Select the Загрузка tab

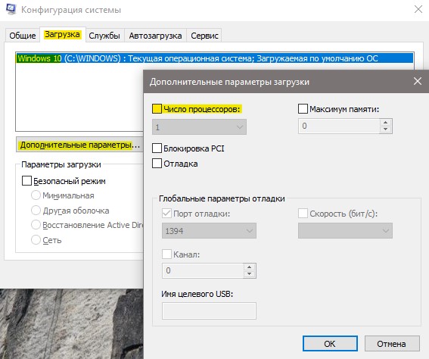click(62, 35)
